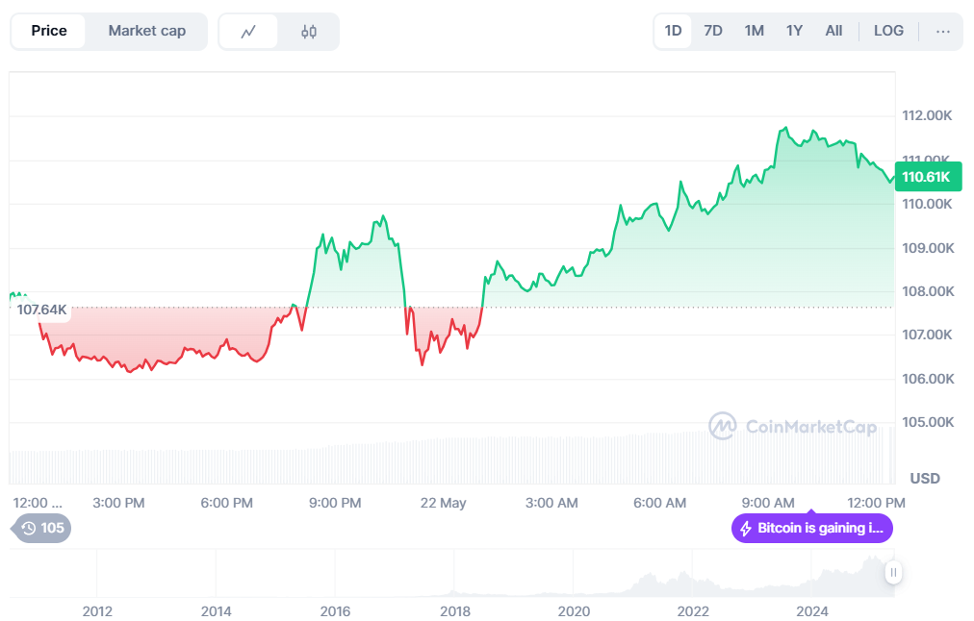Switch to candlestick chart icon

point(309,32)
